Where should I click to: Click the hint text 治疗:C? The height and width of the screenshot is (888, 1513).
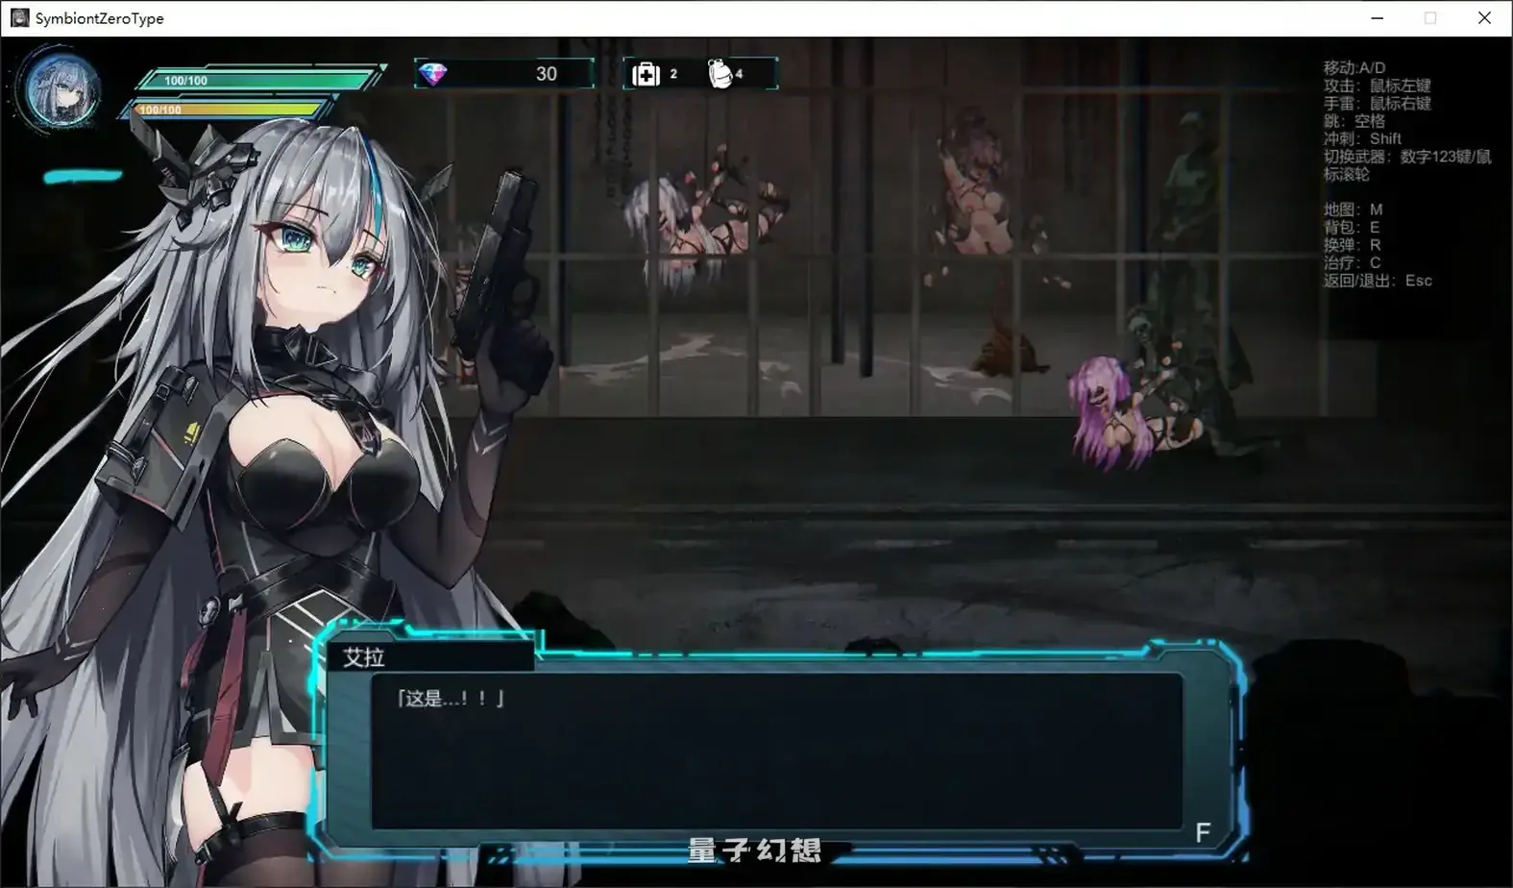pyautogui.click(x=1352, y=262)
